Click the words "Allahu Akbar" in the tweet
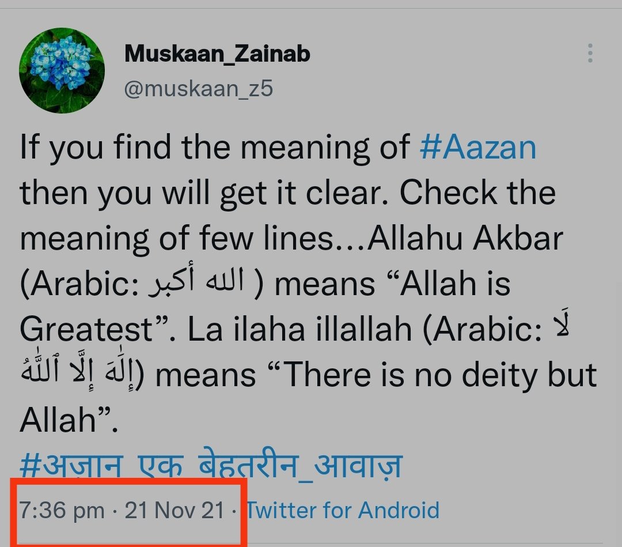This screenshot has width=622, height=547. [x=465, y=237]
